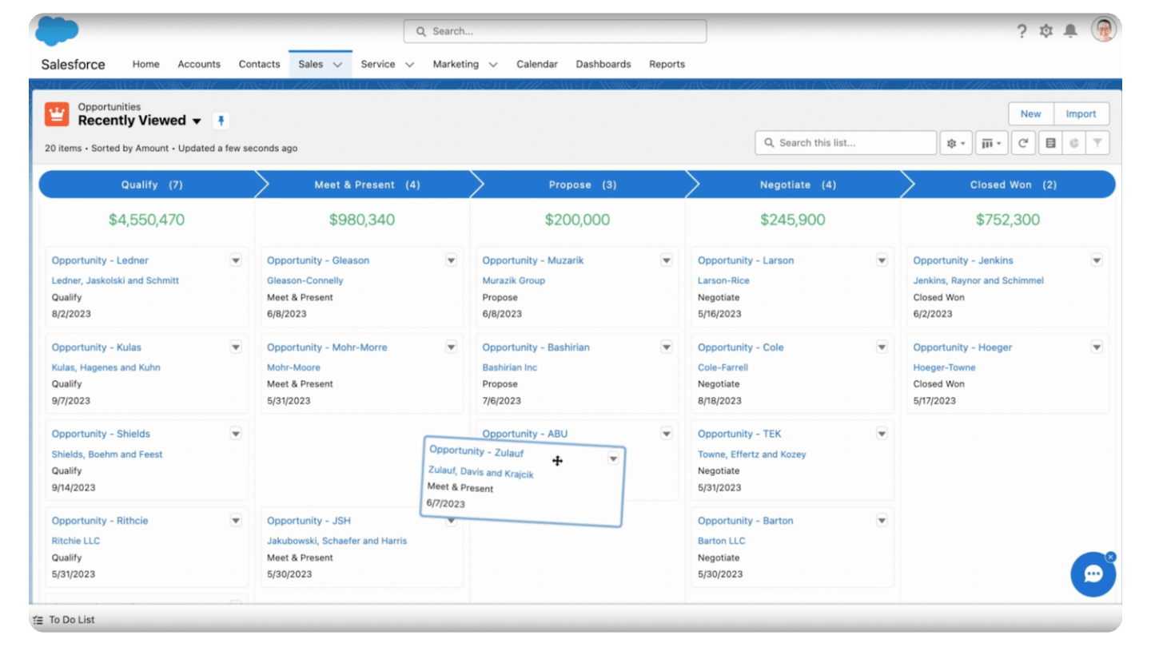Select the Qualify stage header

click(x=152, y=185)
